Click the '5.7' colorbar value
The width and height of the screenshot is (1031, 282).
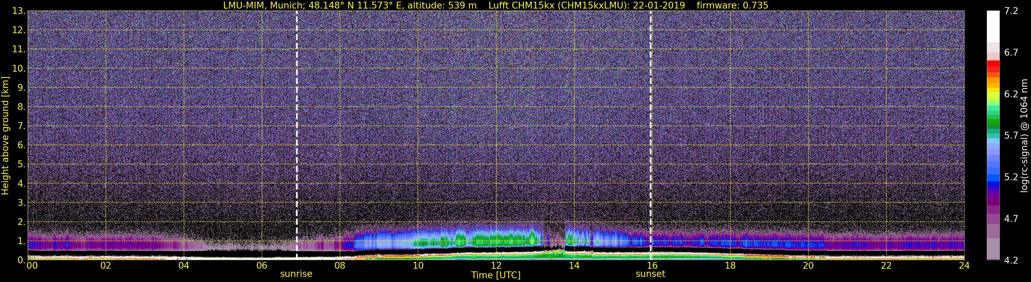coord(1011,136)
